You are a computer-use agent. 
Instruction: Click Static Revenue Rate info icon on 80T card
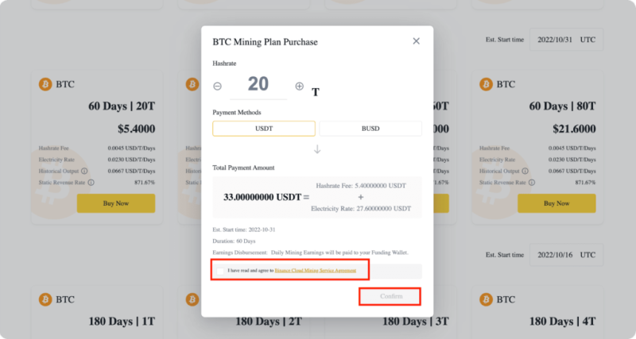tap(531, 183)
